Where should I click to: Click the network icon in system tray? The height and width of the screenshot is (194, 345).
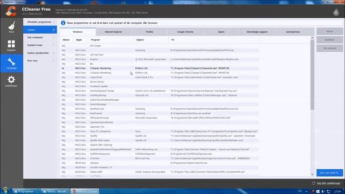coord(328,191)
